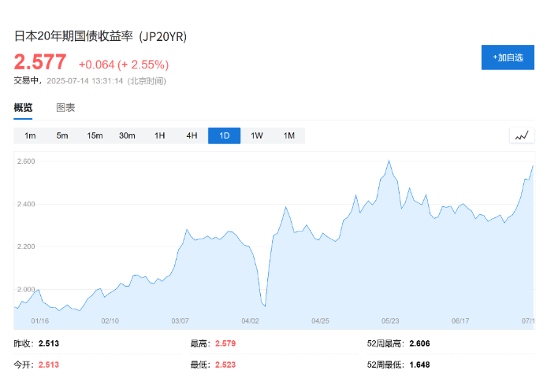The image size is (547, 389).
Task: Add to watchlist with +加自选 button
Action: [508, 57]
